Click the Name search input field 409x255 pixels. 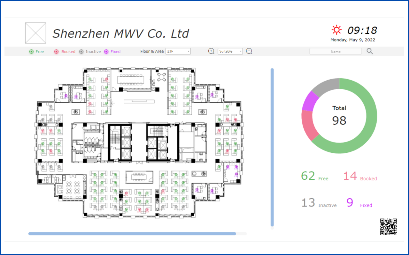tap(336, 51)
